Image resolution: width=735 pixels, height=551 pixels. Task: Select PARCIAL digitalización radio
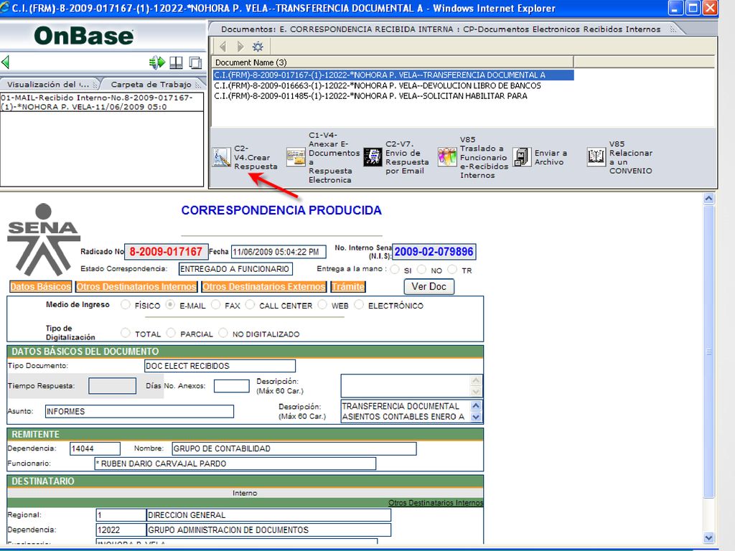[171, 333]
